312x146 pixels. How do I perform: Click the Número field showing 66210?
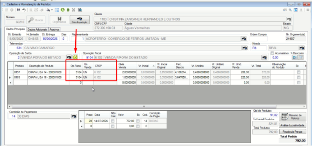(15, 22)
